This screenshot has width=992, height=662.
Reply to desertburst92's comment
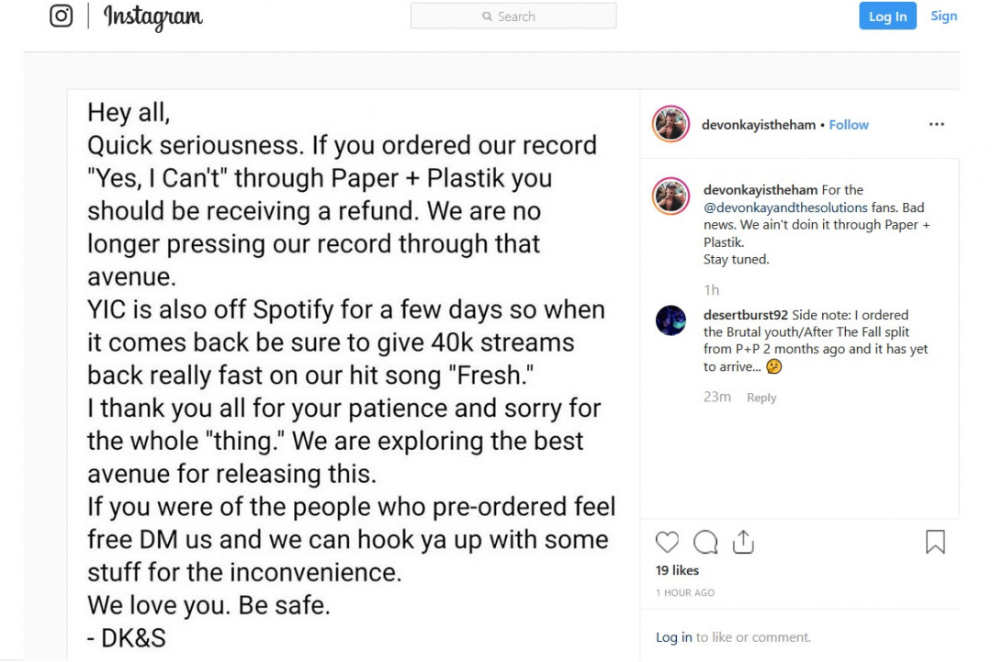[761, 398]
